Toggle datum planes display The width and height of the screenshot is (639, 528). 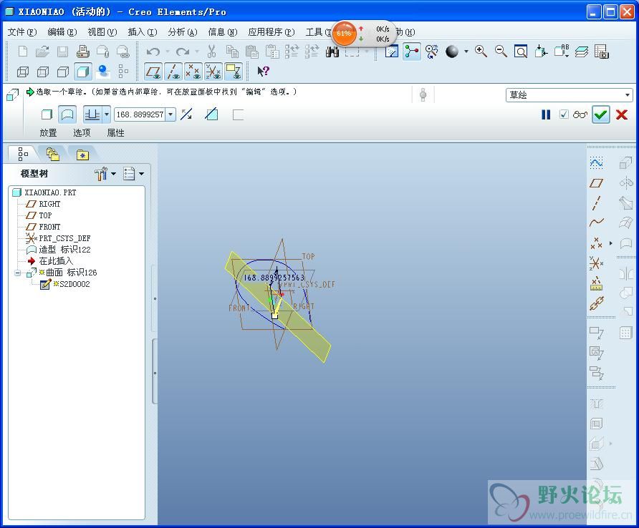153,72
